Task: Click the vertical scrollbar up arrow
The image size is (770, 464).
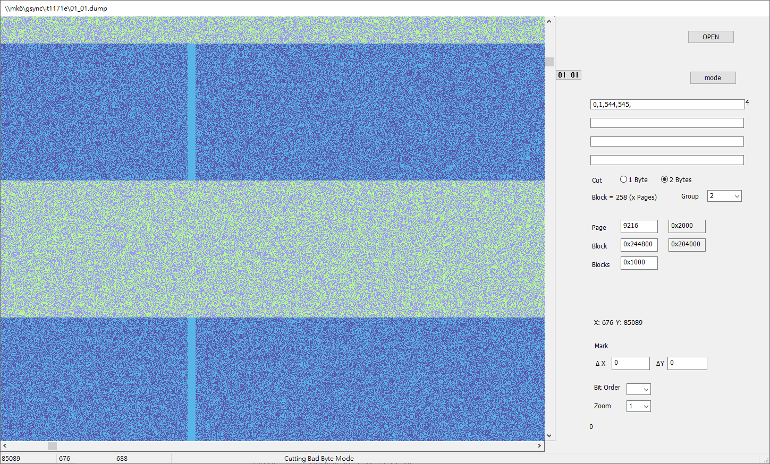Action: [x=549, y=21]
